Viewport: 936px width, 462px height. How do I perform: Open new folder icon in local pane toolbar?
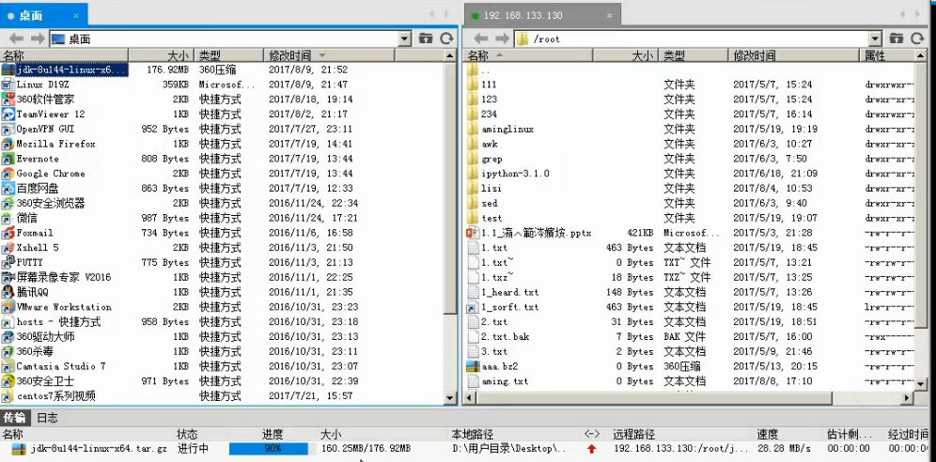(426, 38)
